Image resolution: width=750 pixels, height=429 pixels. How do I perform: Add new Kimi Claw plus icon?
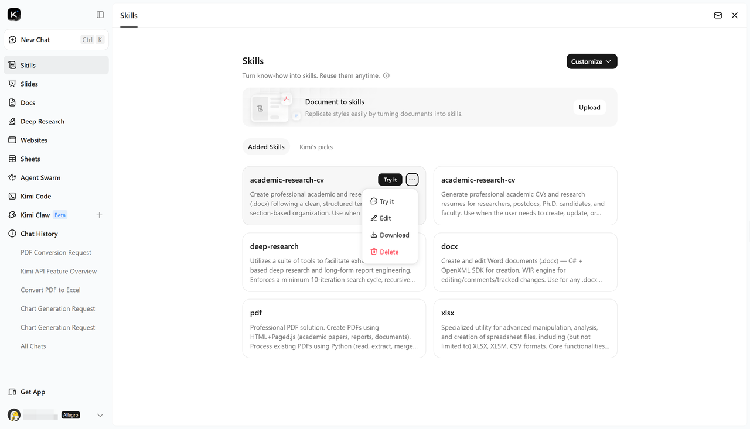tap(99, 215)
